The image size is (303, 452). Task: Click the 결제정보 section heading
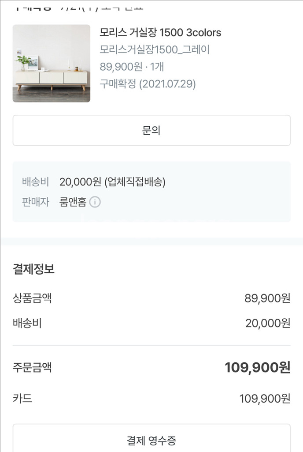pyautogui.click(x=33, y=269)
